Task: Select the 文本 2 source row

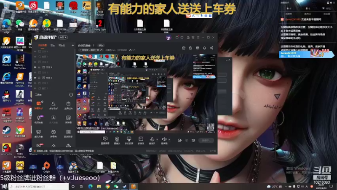Action: (54, 78)
